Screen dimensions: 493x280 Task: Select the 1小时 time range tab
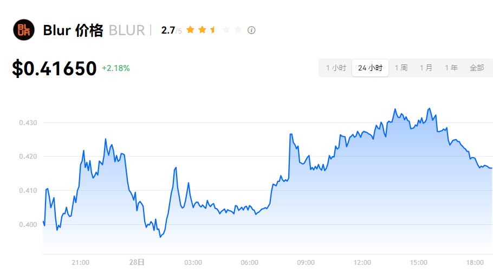336,68
